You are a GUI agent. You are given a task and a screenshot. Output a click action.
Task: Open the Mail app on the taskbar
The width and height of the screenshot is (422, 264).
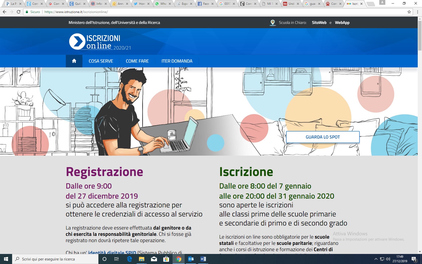[x=154, y=259]
